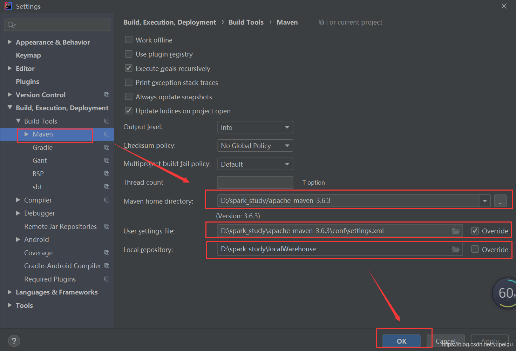Viewport: 516px width, 351px height.
Task: Open the Maven home directory dropdown arrow
Action: tap(485, 201)
